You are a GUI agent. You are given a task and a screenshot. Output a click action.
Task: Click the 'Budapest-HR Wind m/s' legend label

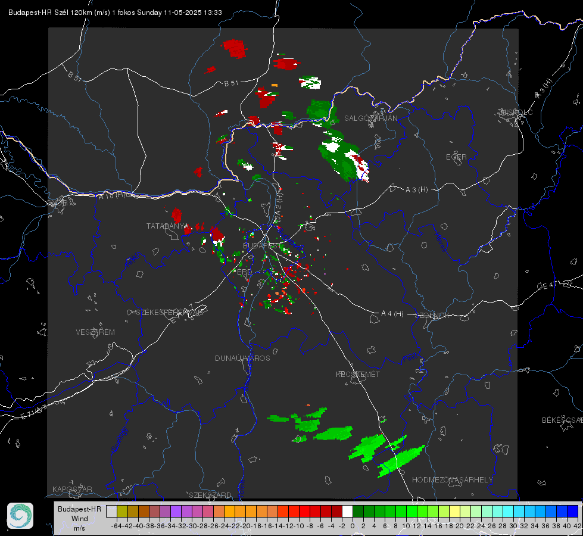80,518
